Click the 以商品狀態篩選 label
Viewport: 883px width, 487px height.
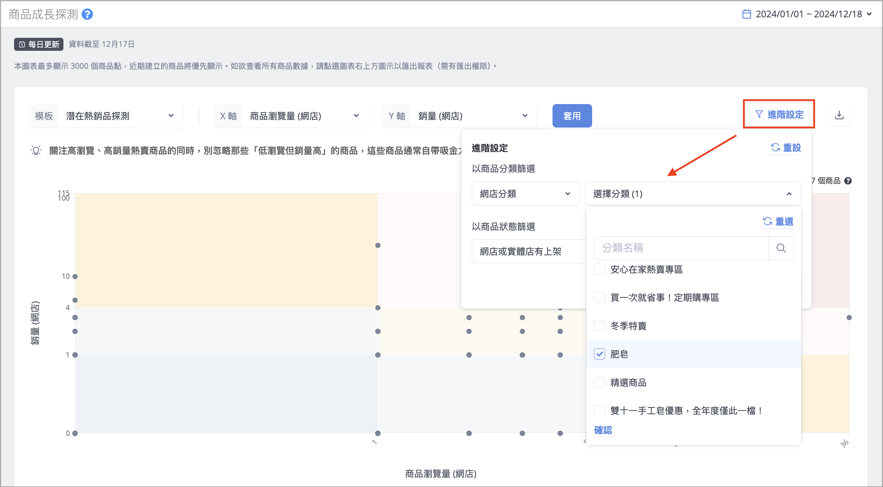click(503, 227)
